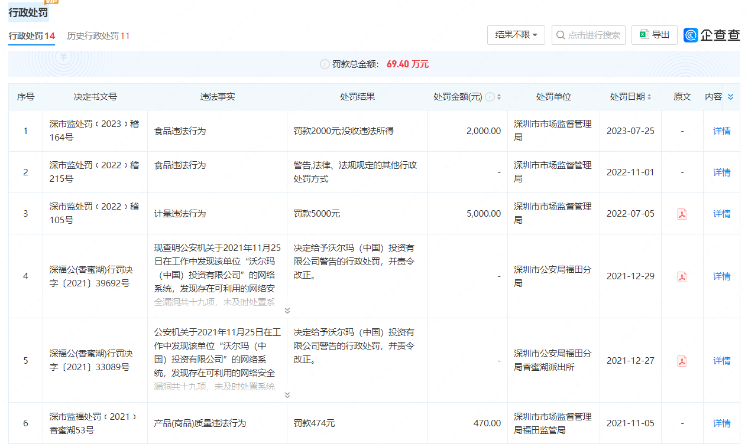Click info icon next to 罚款总金额
The height and width of the screenshot is (444, 748).
point(324,64)
